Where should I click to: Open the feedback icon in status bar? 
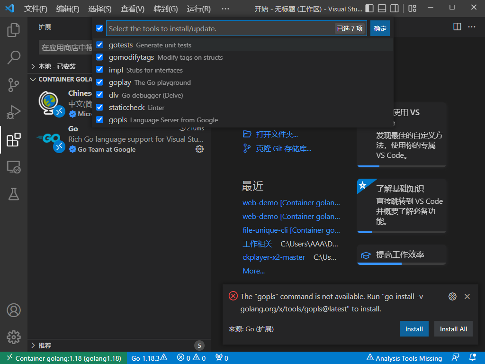455,358
